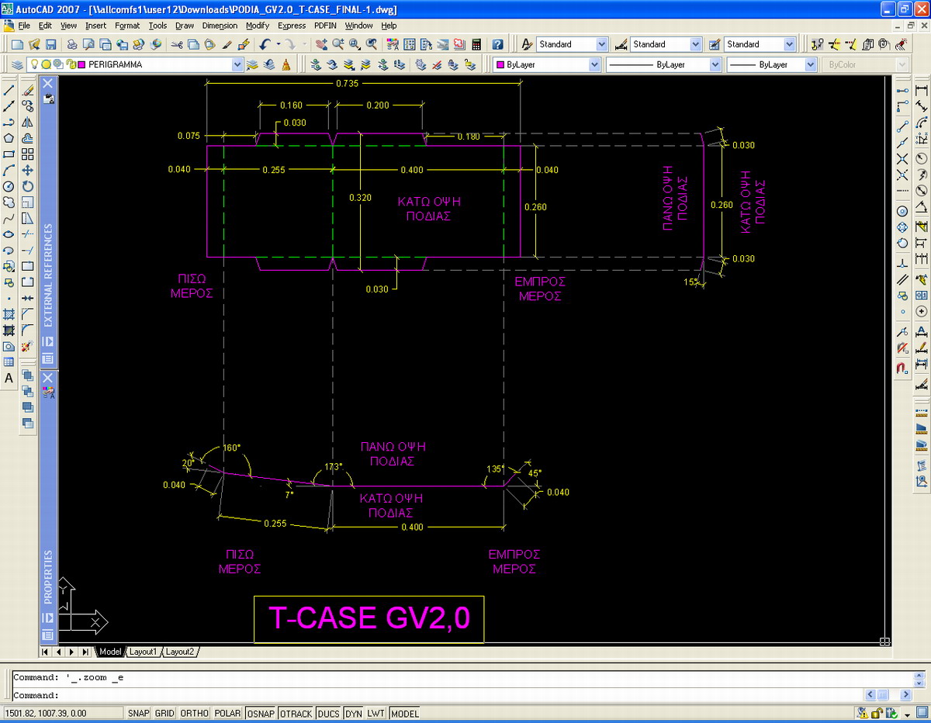Select the Spline draw tool
Image resolution: width=931 pixels, height=723 pixels.
(9, 218)
